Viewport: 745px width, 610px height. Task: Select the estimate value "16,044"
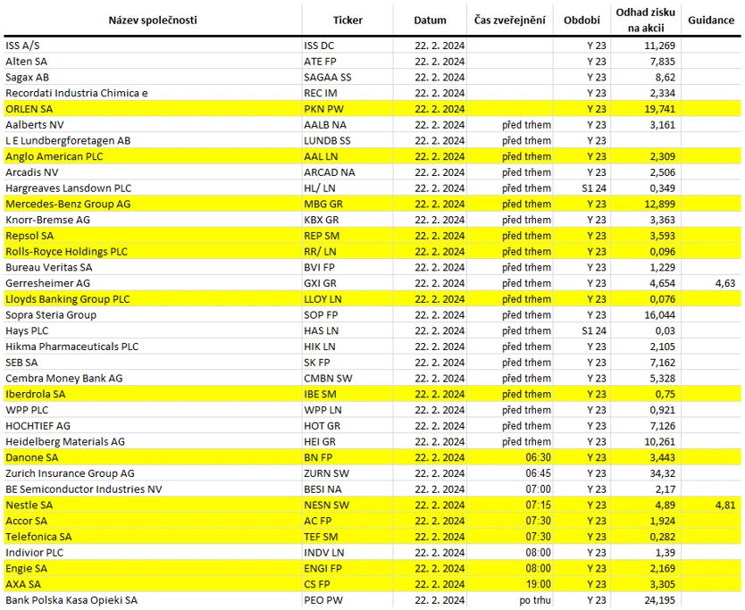pos(659,315)
